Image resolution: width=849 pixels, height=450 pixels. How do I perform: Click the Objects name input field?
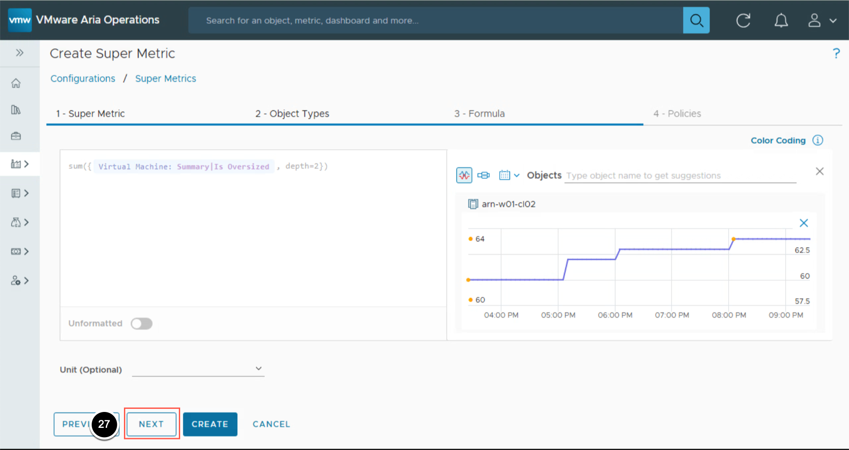680,176
